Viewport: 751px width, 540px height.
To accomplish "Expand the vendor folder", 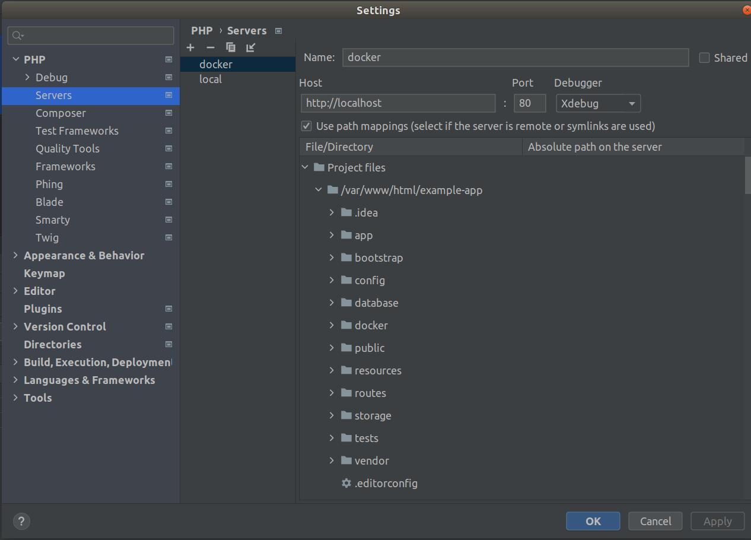I will [x=332, y=460].
